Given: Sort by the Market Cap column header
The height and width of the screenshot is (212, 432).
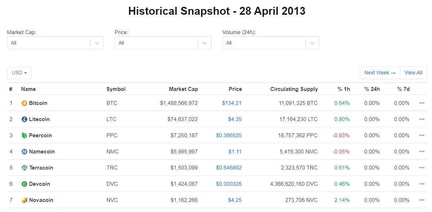Looking at the screenshot, I should [x=183, y=89].
